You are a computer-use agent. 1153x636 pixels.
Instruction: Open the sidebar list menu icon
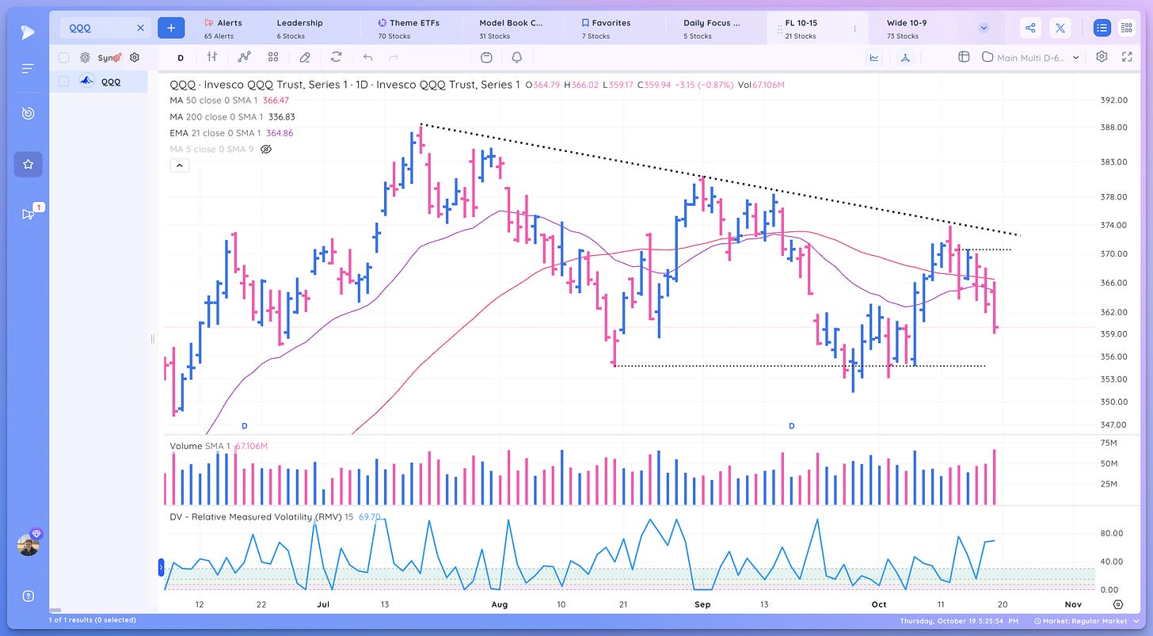pyautogui.click(x=28, y=69)
